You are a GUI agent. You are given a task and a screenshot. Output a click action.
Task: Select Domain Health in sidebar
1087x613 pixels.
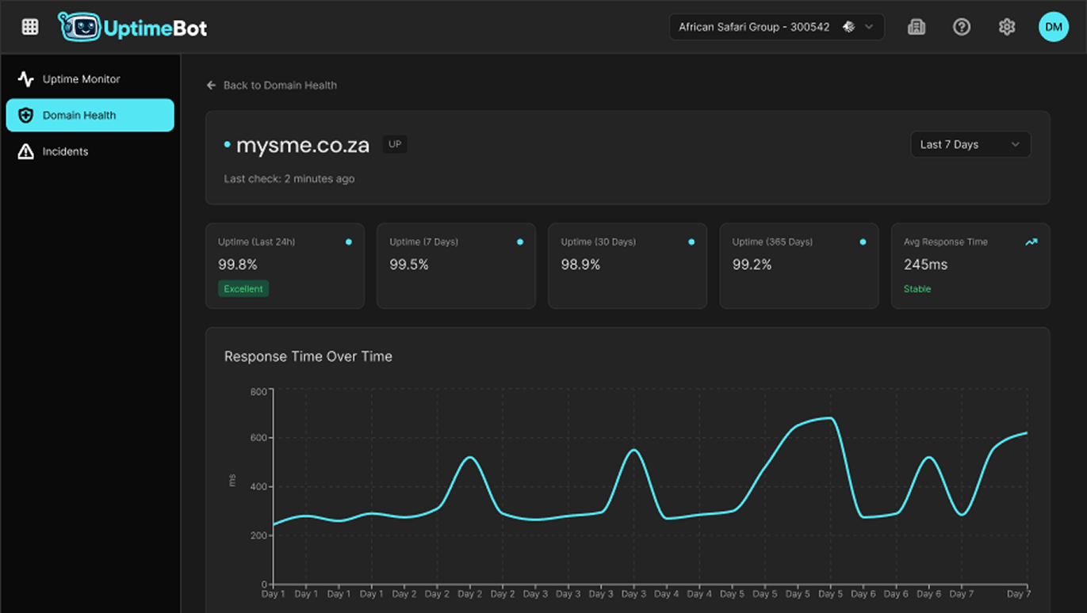pyautogui.click(x=90, y=116)
